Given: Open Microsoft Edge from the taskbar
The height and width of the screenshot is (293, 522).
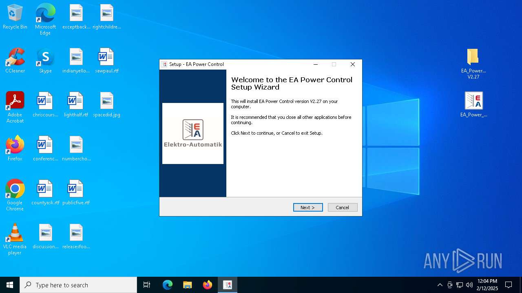Looking at the screenshot, I should tap(168, 285).
